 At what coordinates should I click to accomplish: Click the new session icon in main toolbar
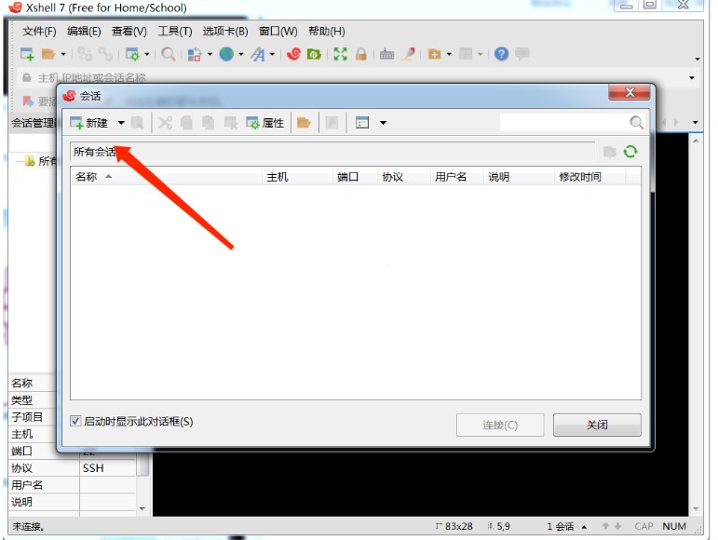coord(28,54)
